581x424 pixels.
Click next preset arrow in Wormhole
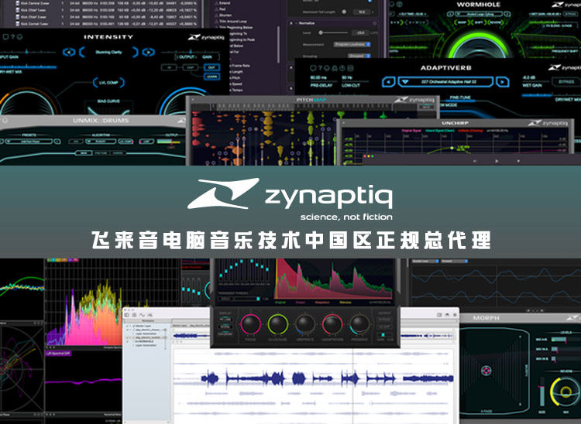click(x=507, y=14)
